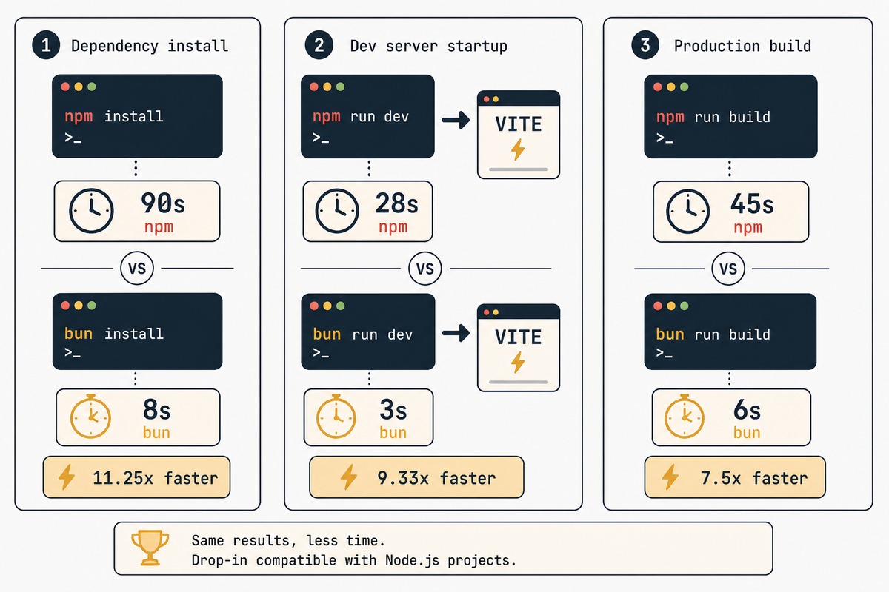Click yellow dot of npm install terminal
The height and width of the screenshot is (592, 889).
79,87
